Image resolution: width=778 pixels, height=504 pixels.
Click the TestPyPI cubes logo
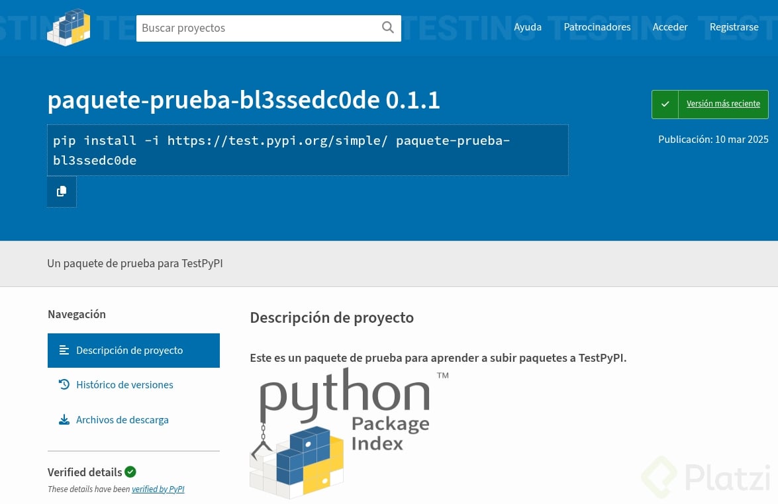coord(68,27)
